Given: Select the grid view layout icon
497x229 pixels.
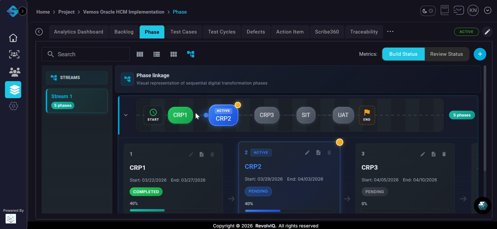Looking at the screenshot, I should click(x=174, y=54).
